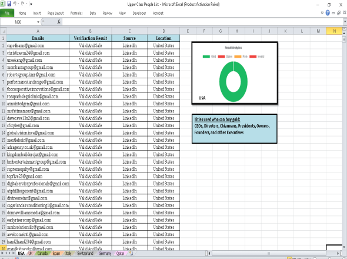The width and height of the screenshot is (347, 259).
Task: Click the horizontal scrollbar thumb
Action: [269, 253]
